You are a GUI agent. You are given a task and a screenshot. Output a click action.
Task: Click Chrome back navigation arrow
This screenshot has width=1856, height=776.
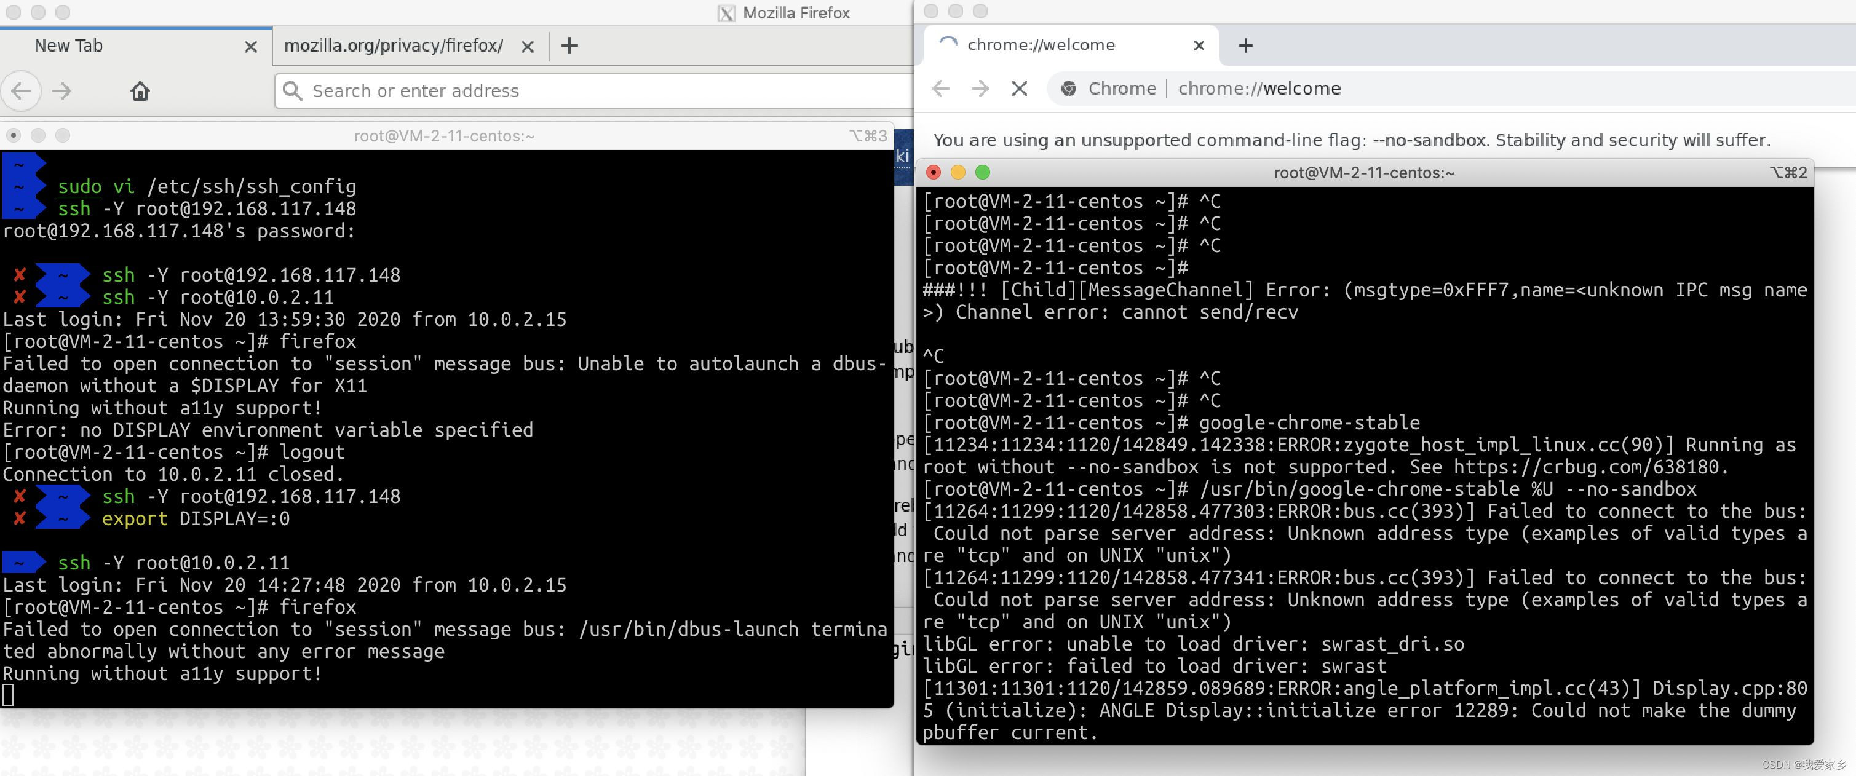(x=941, y=88)
